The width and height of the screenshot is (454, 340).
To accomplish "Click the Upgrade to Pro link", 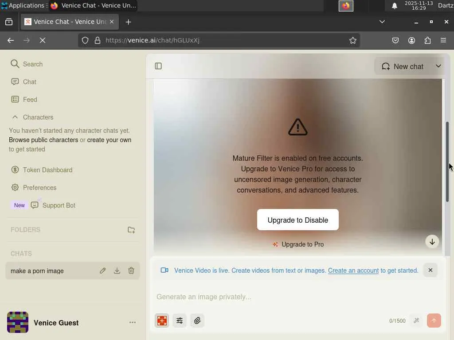I will (x=298, y=244).
